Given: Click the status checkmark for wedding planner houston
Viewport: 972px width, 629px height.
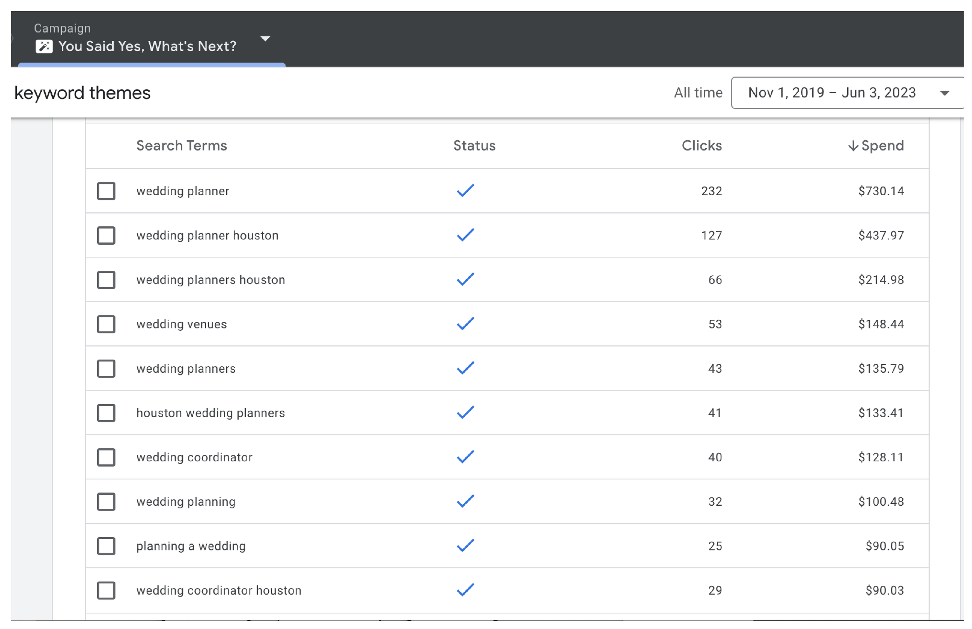Looking at the screenshot, I should tap(465, 235).
